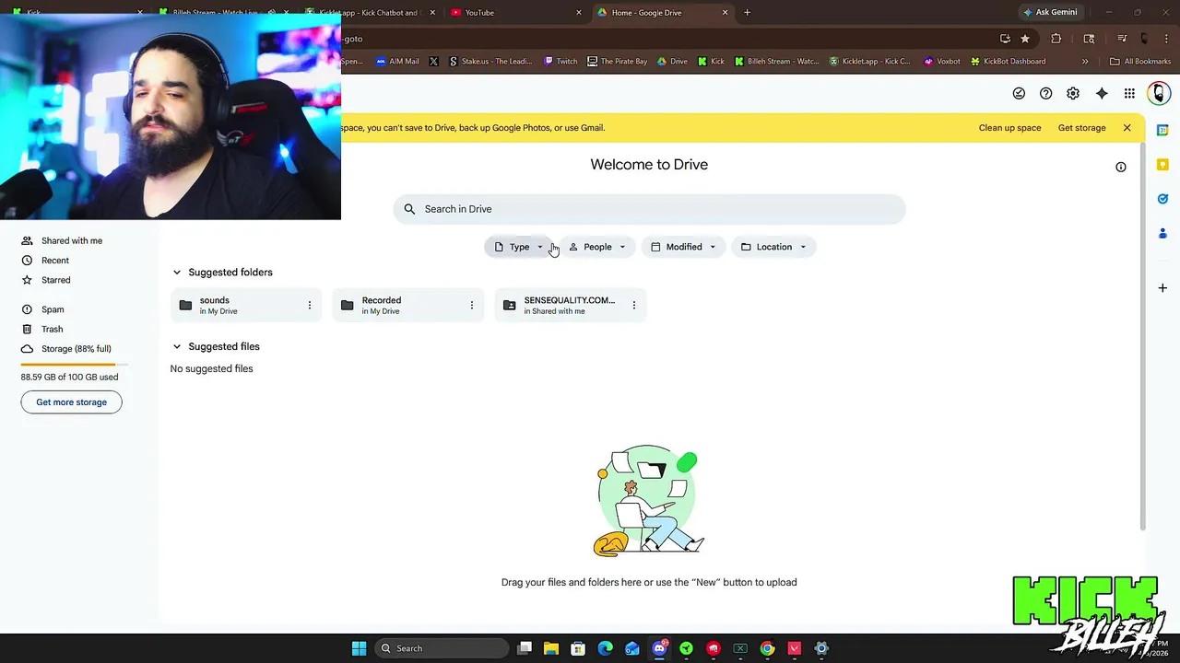Open Gemini sparkle icon in Drive header

1102,93
